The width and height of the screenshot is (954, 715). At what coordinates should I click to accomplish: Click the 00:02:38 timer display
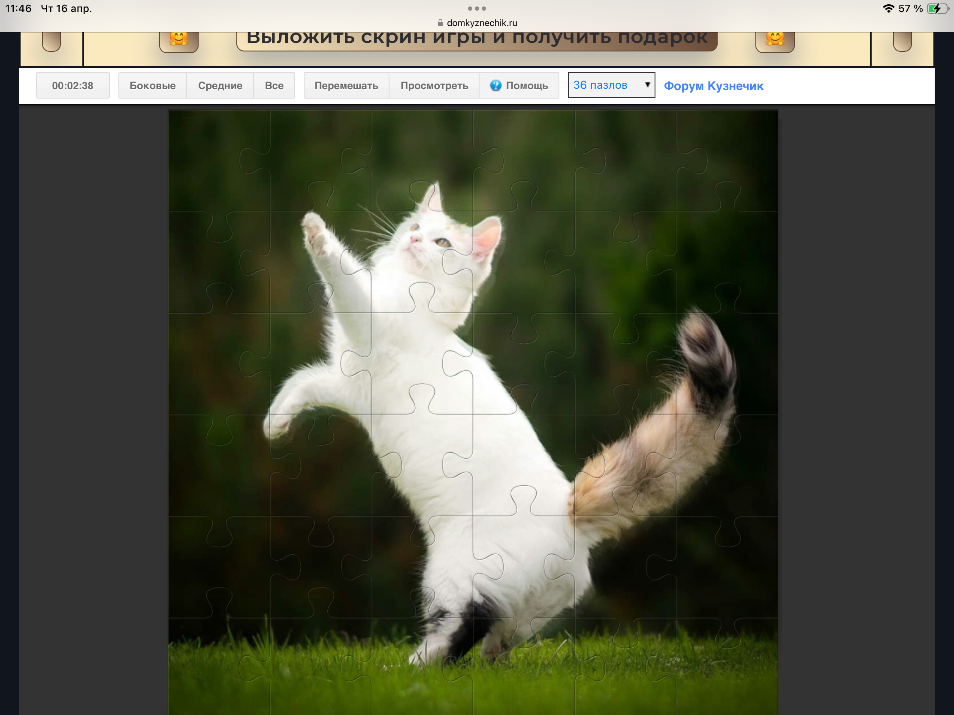point(72,85)
